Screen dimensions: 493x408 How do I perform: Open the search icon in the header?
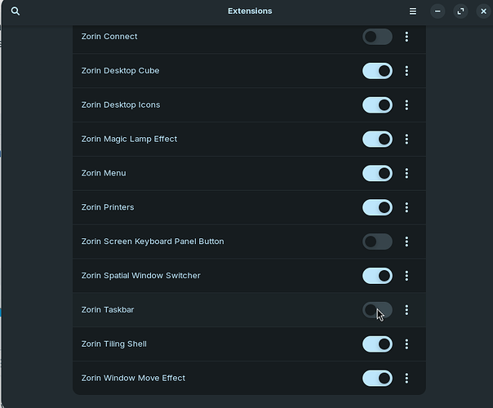[x=15, y=11]
